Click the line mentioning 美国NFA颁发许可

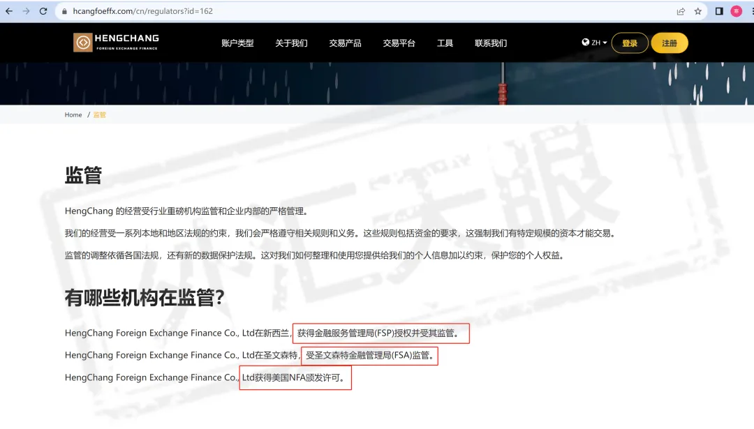tap(206, 377)
